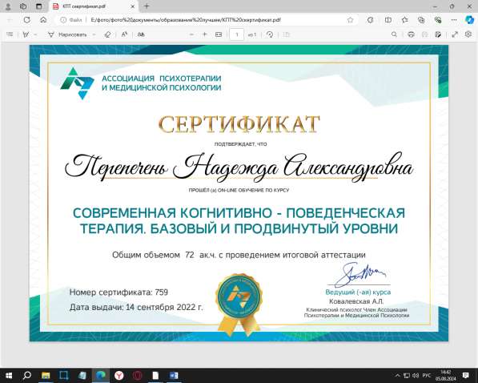Enter full screen PDF mode
Screen dimensions: 478x383
455,34
